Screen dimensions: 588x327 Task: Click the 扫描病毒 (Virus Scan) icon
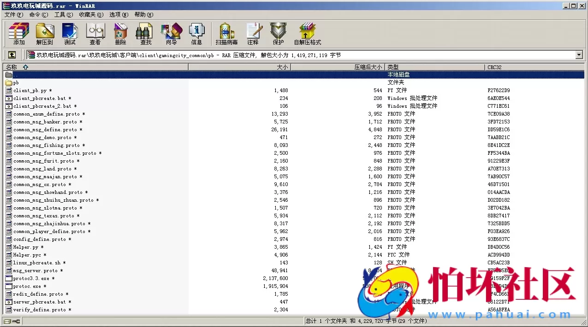[226, 33]
